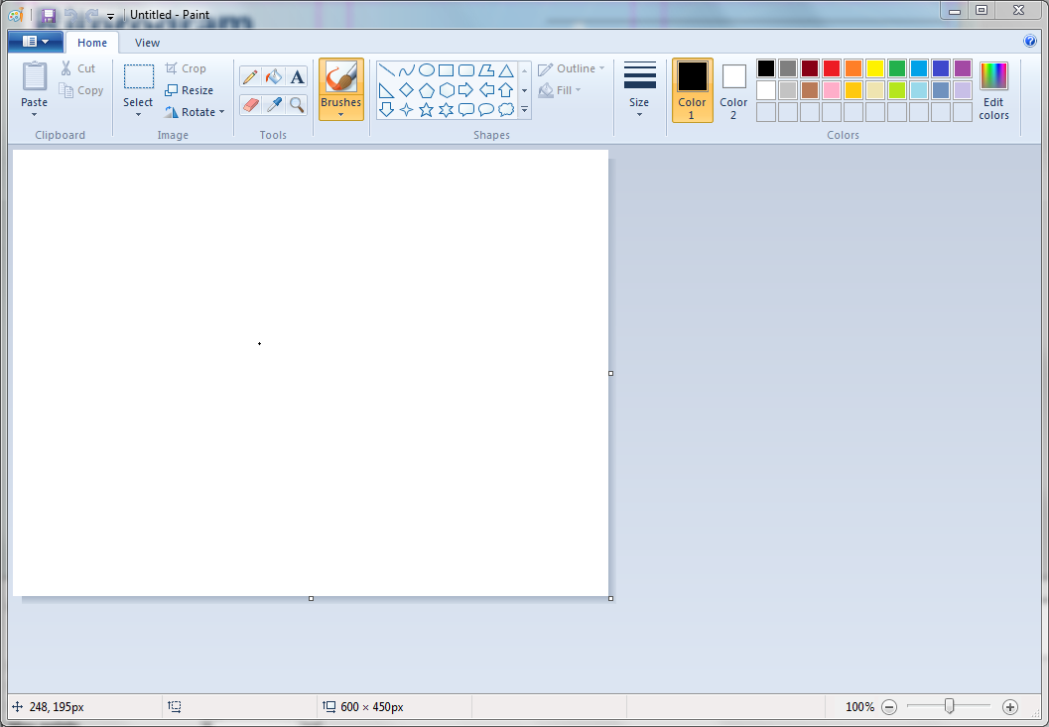Select the Magnifier tool
Image resolution: width=1049 pixels, height=727 pixels.
point(297,104)
